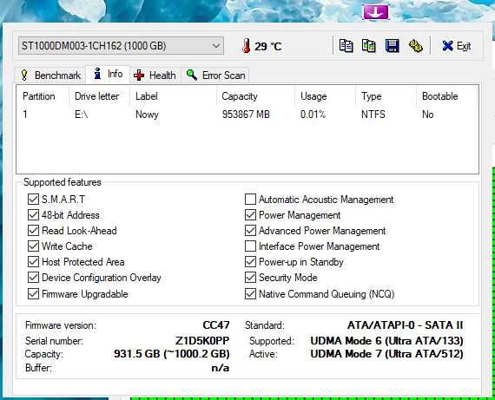The image size is (495, 400).
Task: Open the ST1000DM003-1CH162 drive dropdown
Action: pos(121,46)
